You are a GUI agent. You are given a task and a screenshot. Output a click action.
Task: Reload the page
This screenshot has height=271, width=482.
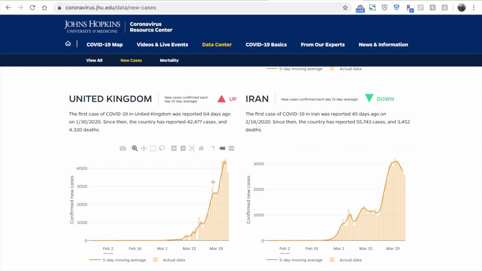32,8
